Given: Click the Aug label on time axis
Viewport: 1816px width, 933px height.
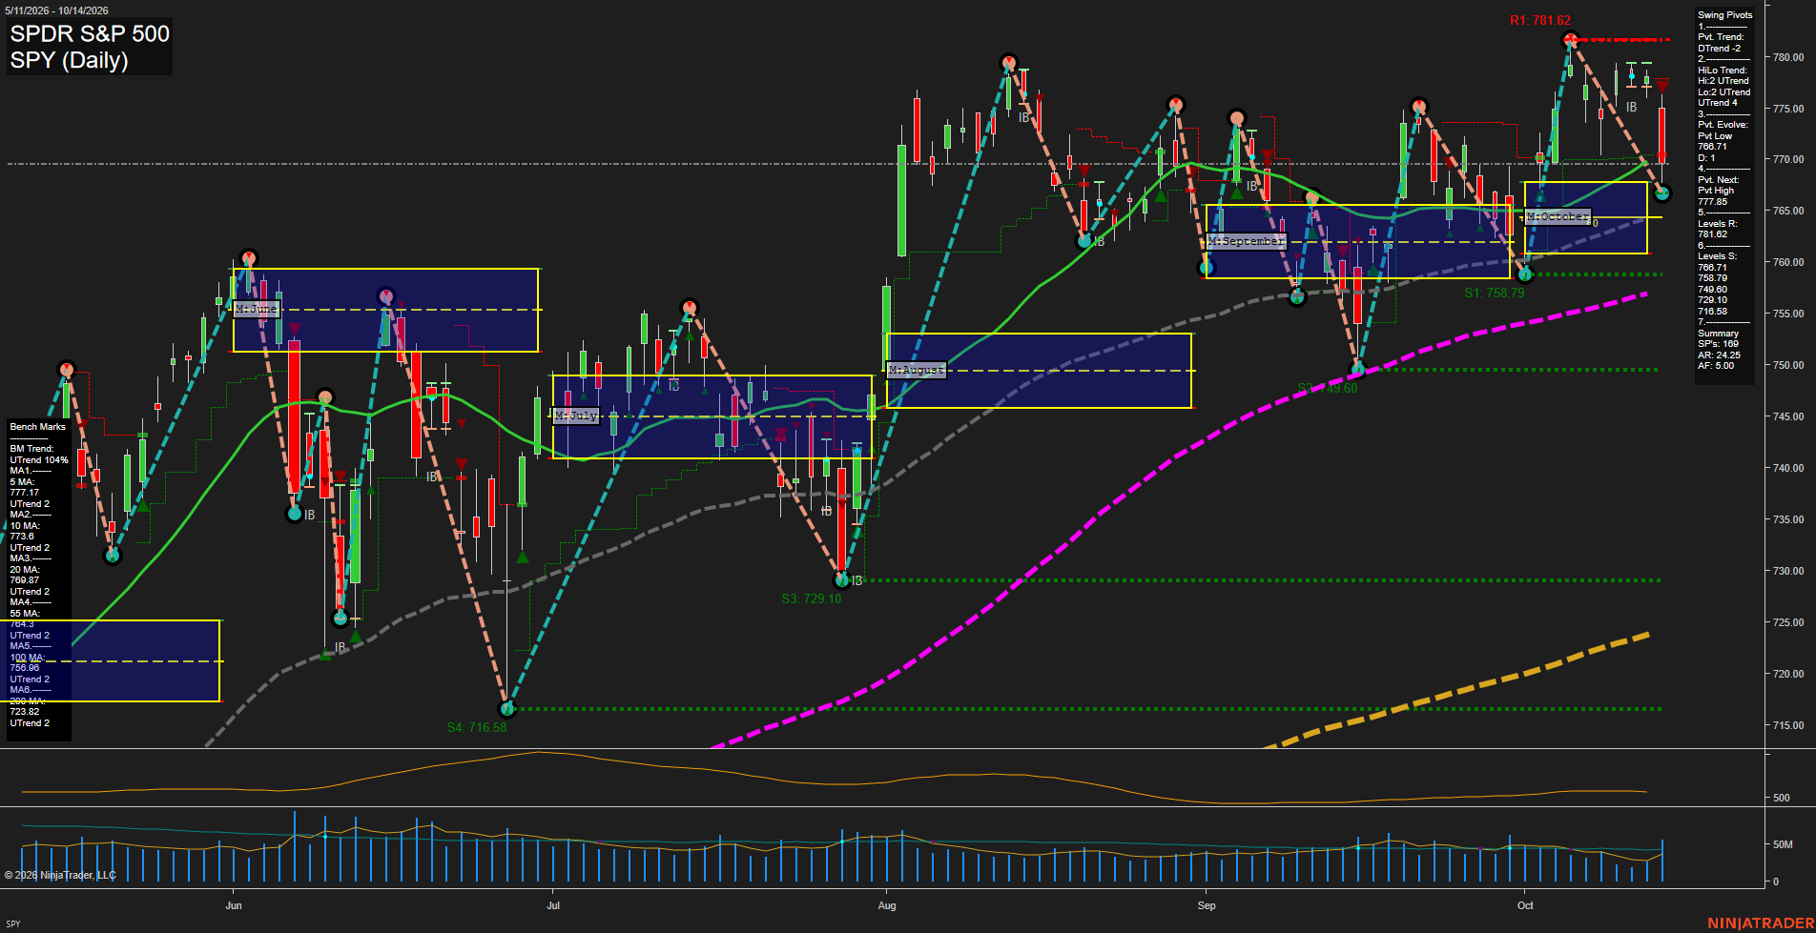Looking at the screenshot, I should (x=887, y=905).
